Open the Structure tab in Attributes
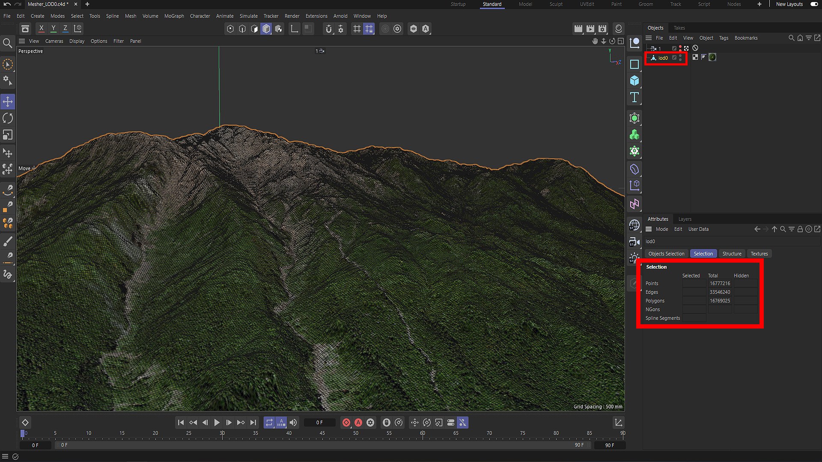The width and height of the screenshot is (822, 462). coord(732,254)
